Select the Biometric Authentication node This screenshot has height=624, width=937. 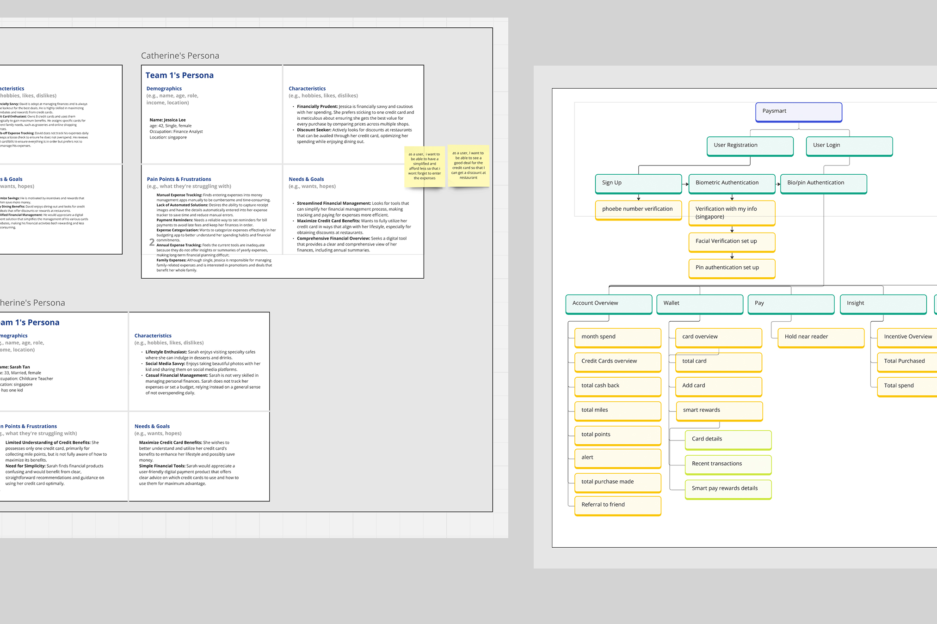click(731, 183)
